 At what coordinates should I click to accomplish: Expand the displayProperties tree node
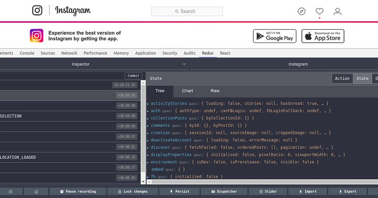pos(148,155)
